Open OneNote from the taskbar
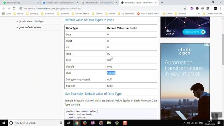 click(93, 123)
